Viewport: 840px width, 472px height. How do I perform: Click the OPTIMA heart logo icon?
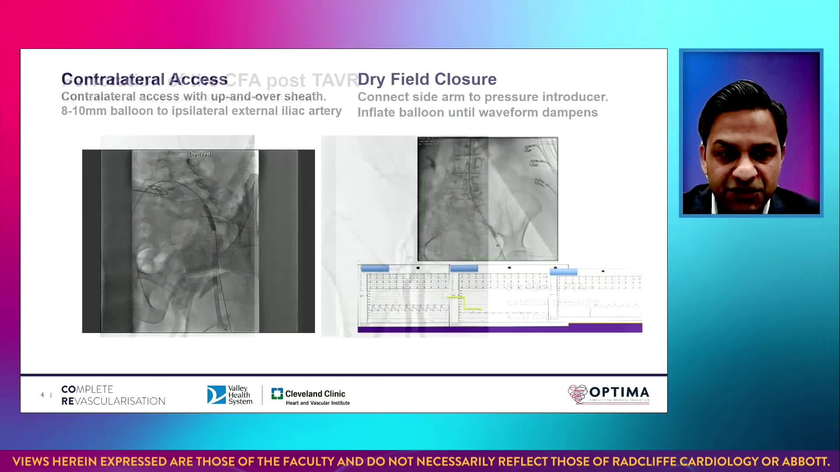point(577,394)
